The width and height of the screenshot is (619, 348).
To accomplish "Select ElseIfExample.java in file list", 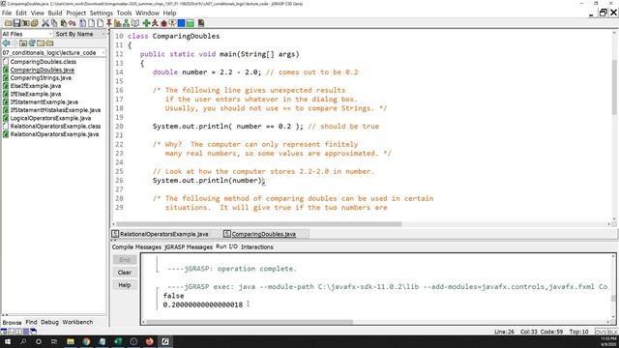I will [36, 86].
